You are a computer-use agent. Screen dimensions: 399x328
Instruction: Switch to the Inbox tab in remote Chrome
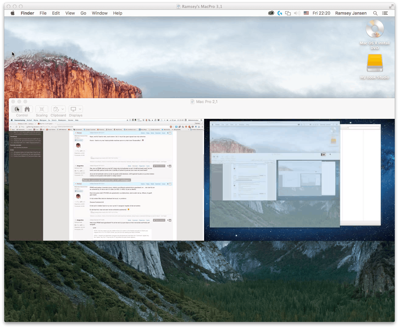click(27, 124)
